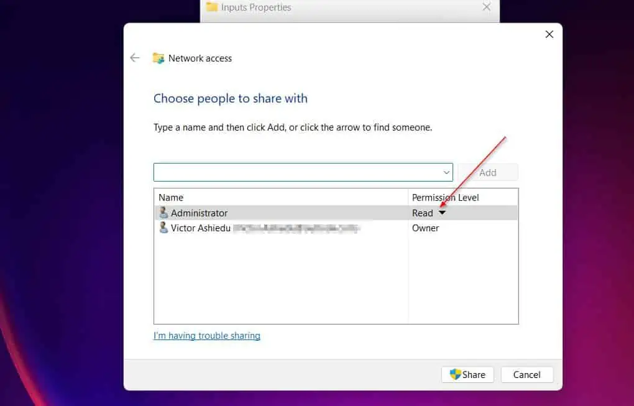Click the Cancel button
This screenshot has height=406, width=634.
tap(527, 374)
